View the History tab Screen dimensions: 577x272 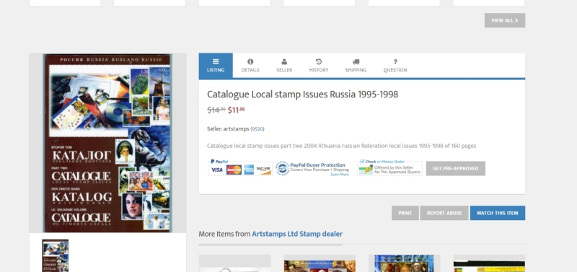point(318,66)
